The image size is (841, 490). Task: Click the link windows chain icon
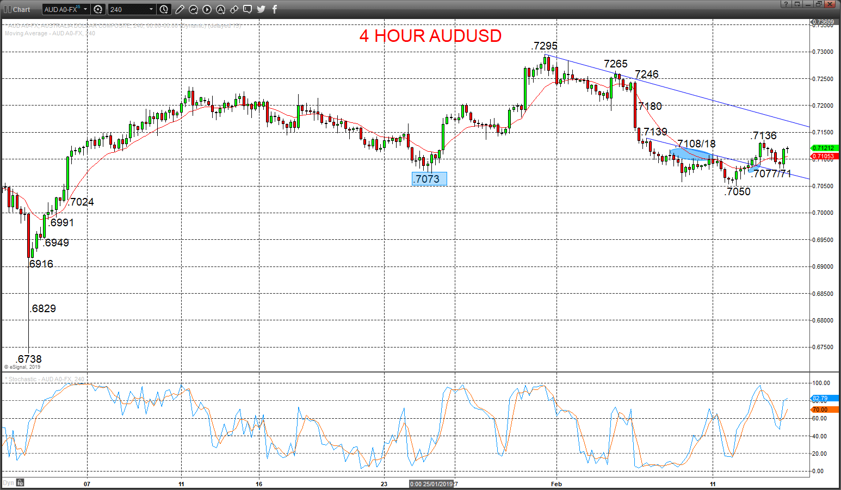(234, 9)
